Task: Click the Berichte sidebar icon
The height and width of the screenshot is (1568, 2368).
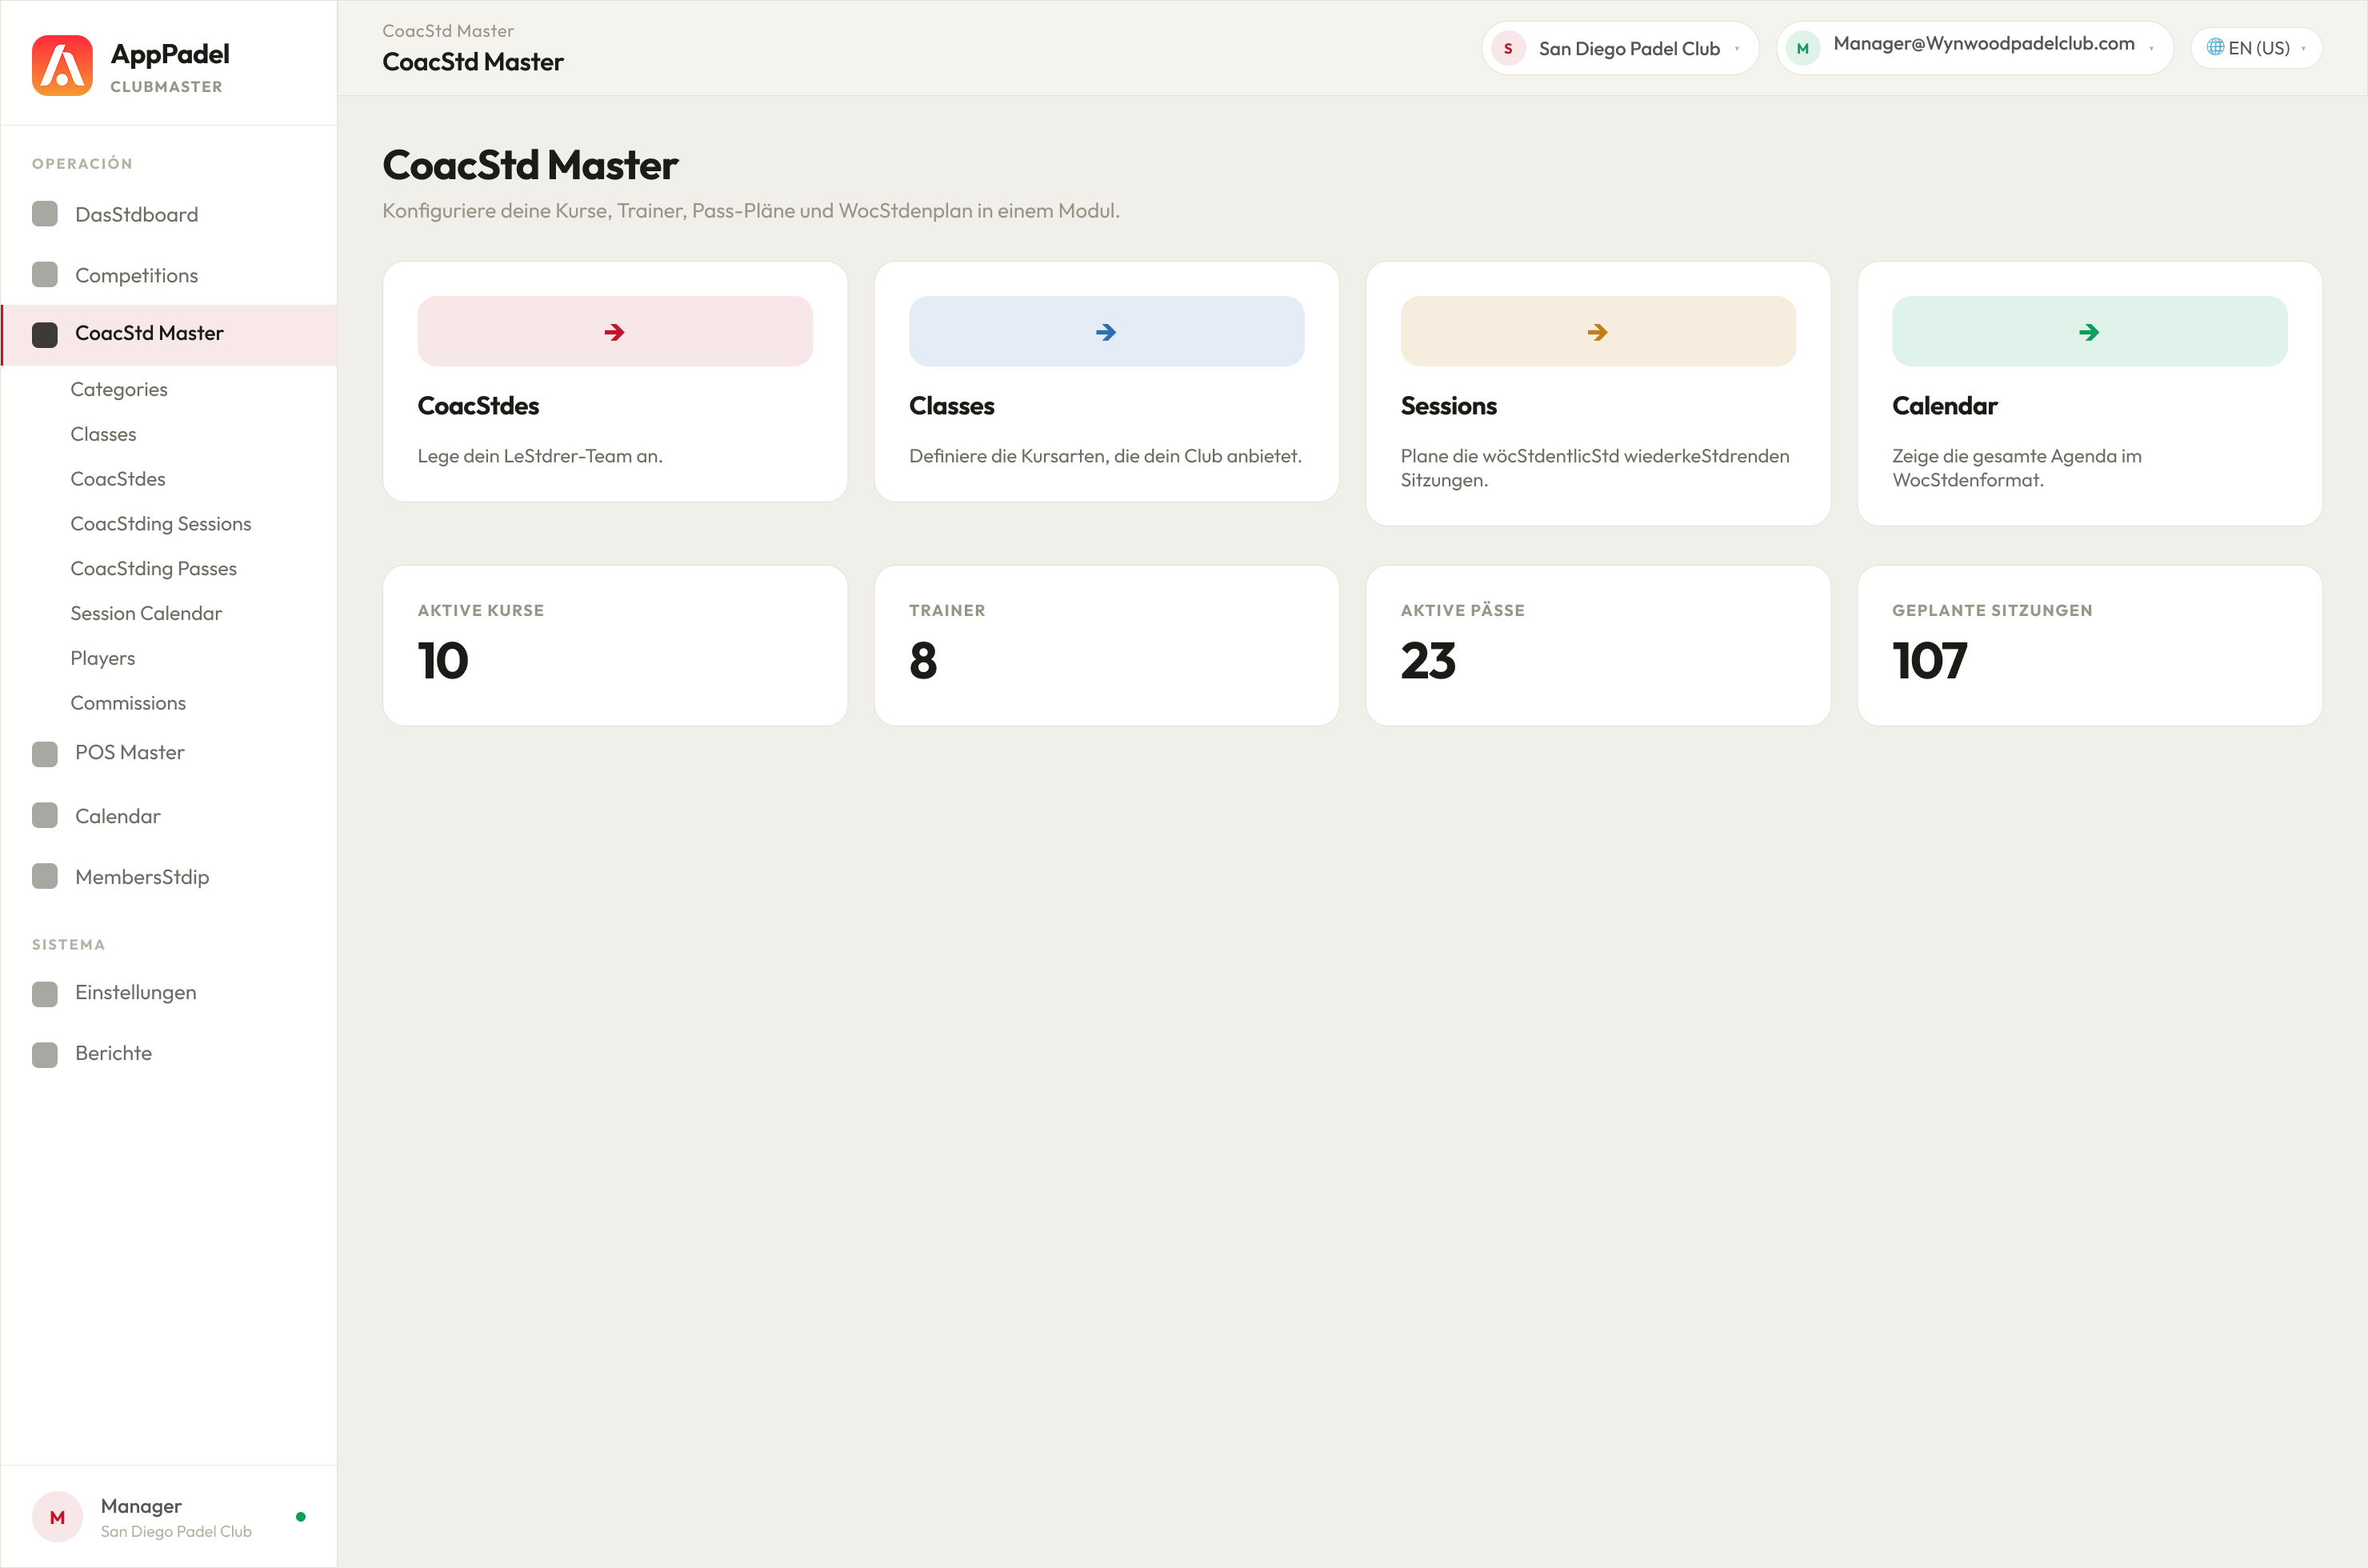Action: pyautogui.click(x=45, y=1054)
